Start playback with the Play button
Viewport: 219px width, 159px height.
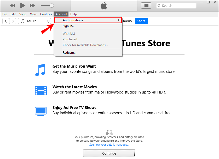pyautogui.click(x=23, y=6)
